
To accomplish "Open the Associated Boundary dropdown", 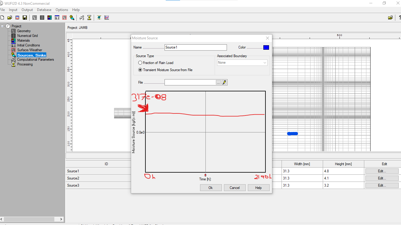I will click(x=242, y=63).
